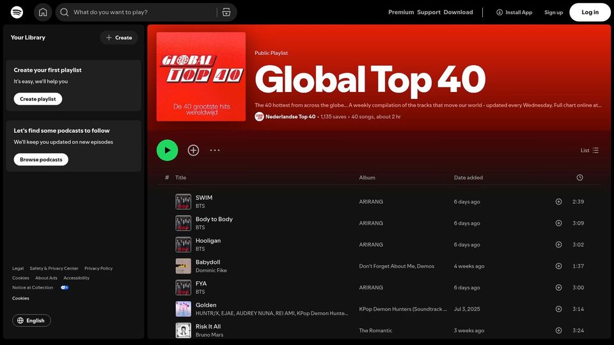Select the FYA album art thumbnail
The image size is (614, 345).
[184, 287]
